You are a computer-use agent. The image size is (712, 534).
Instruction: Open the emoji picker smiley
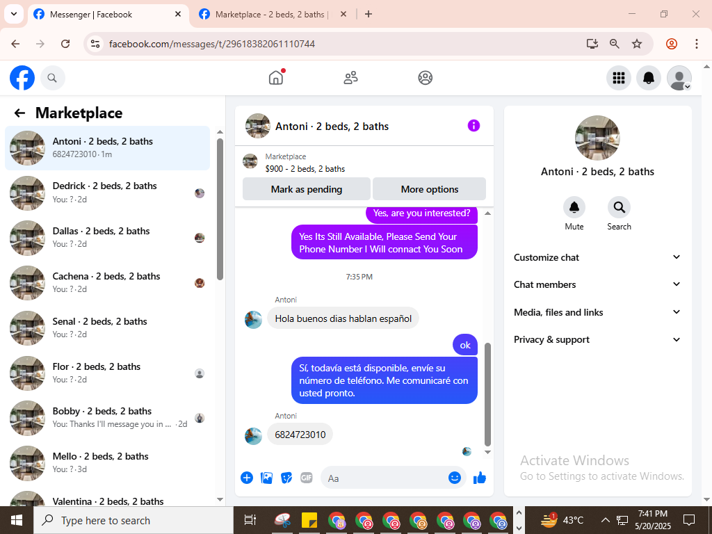(x=455, y=478)
